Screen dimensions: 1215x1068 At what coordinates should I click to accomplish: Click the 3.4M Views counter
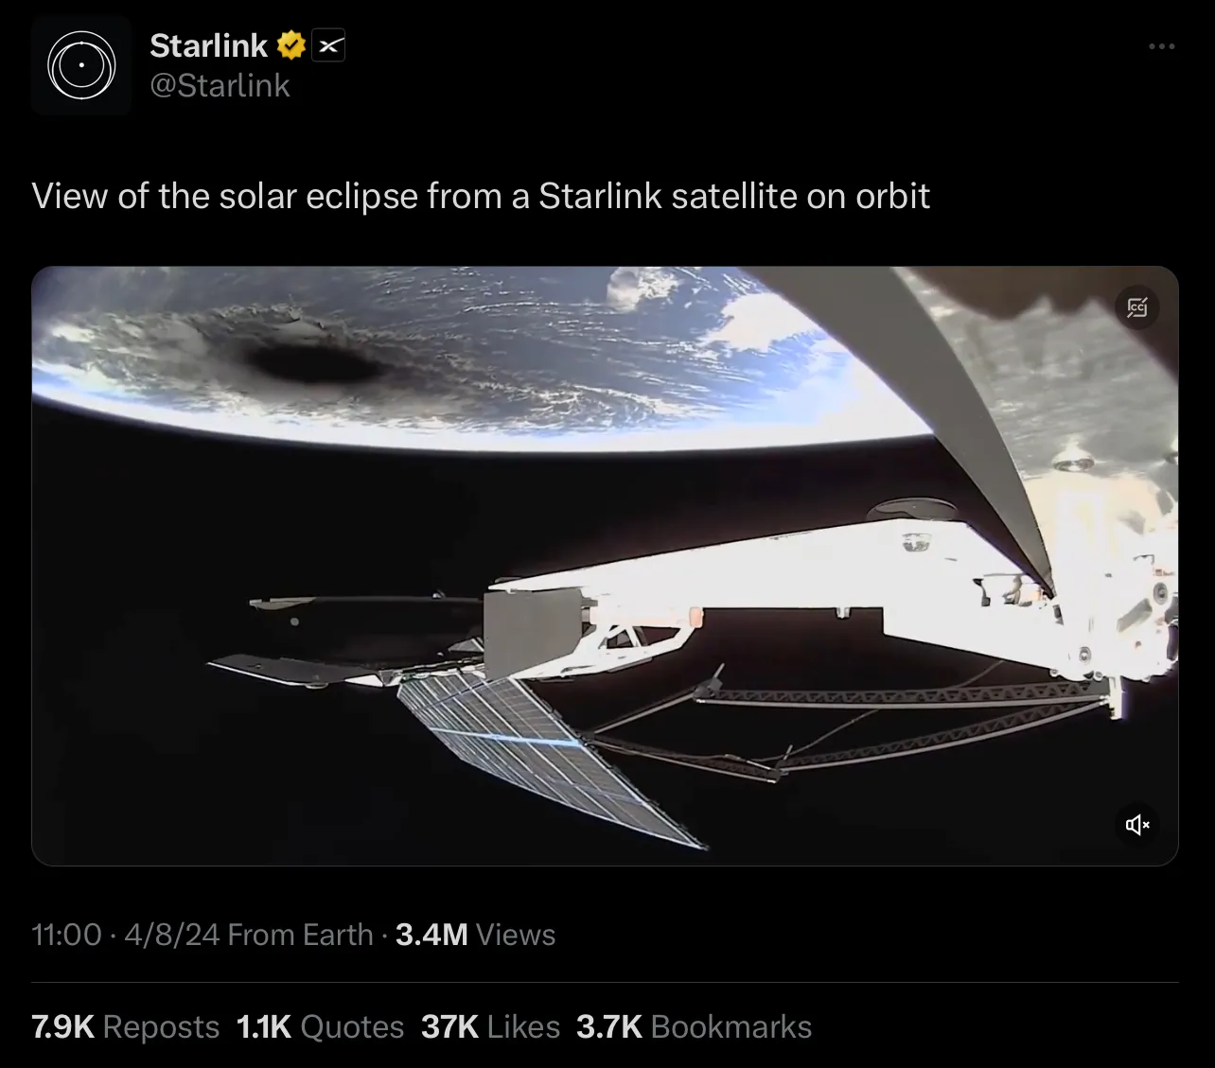(x=475, y=935)
